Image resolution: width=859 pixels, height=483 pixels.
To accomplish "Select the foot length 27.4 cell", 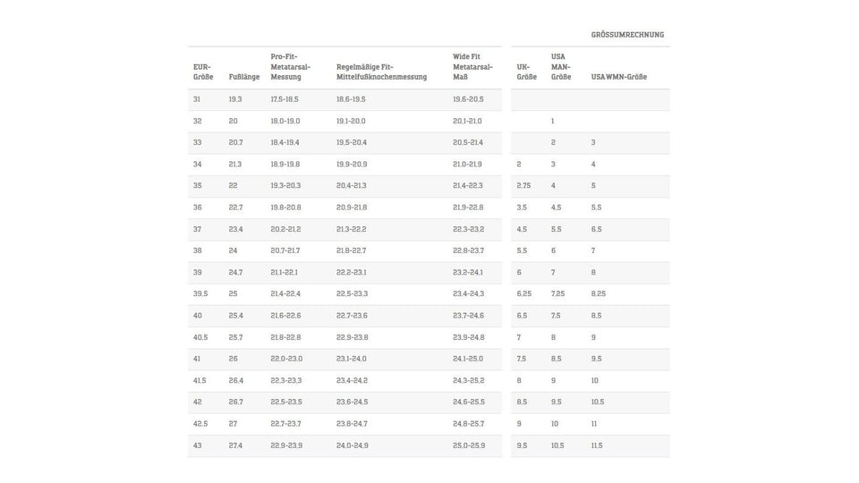I will pos(235,445).
